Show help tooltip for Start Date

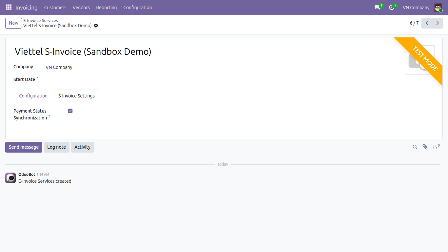click(x=37, y=78)
